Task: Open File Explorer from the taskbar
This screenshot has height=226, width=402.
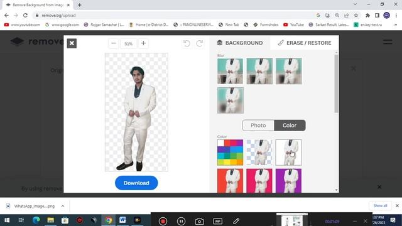Action: (50, 220)
